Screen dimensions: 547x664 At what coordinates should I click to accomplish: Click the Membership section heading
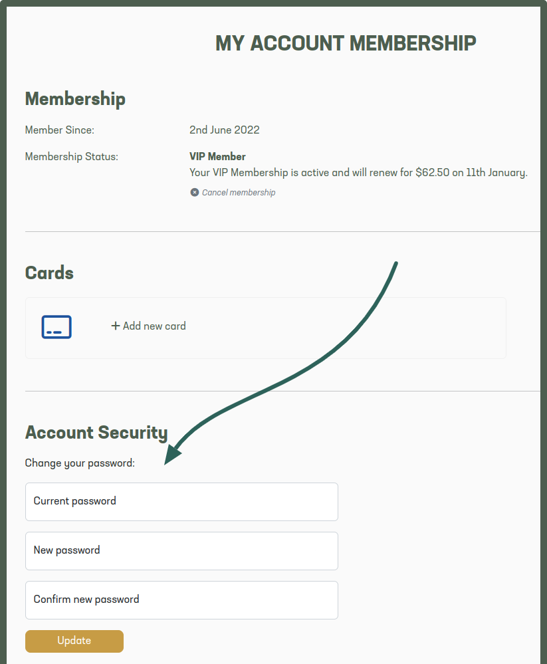click(75, 99)
